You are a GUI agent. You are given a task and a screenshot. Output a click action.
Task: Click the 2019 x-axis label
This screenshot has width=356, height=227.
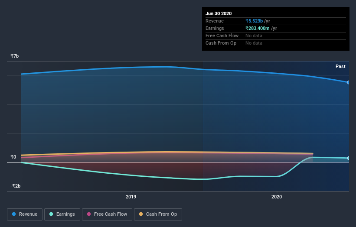coord(131,197)
